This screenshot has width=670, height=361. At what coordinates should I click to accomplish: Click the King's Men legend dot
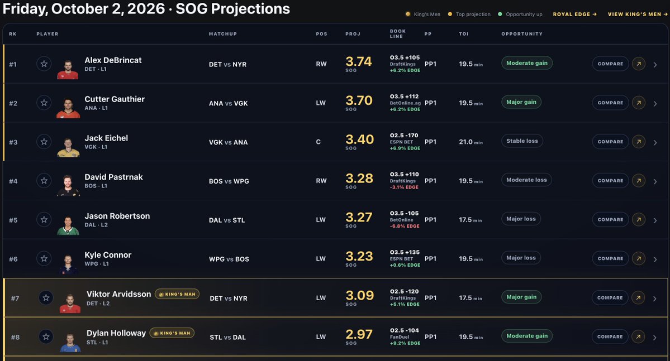pos(407,14)
